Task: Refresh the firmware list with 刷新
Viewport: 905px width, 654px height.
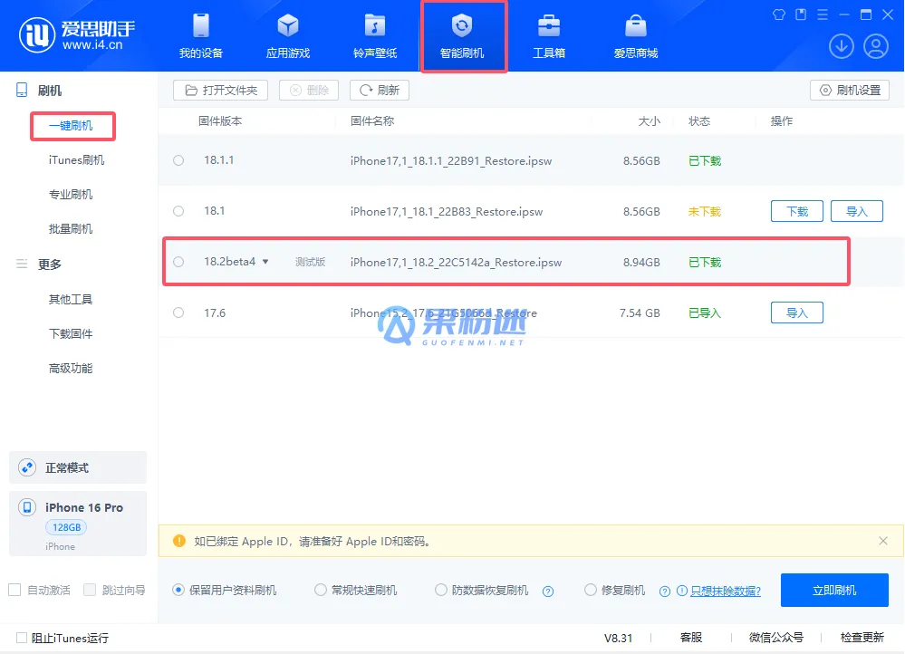Action: (x=379, y=90)
